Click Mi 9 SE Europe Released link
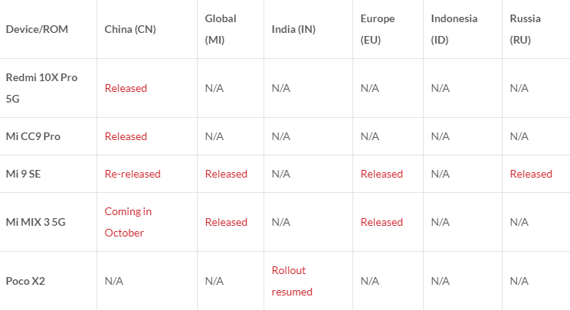This screenshot has width=570, height=310. [x=382, y=174]
